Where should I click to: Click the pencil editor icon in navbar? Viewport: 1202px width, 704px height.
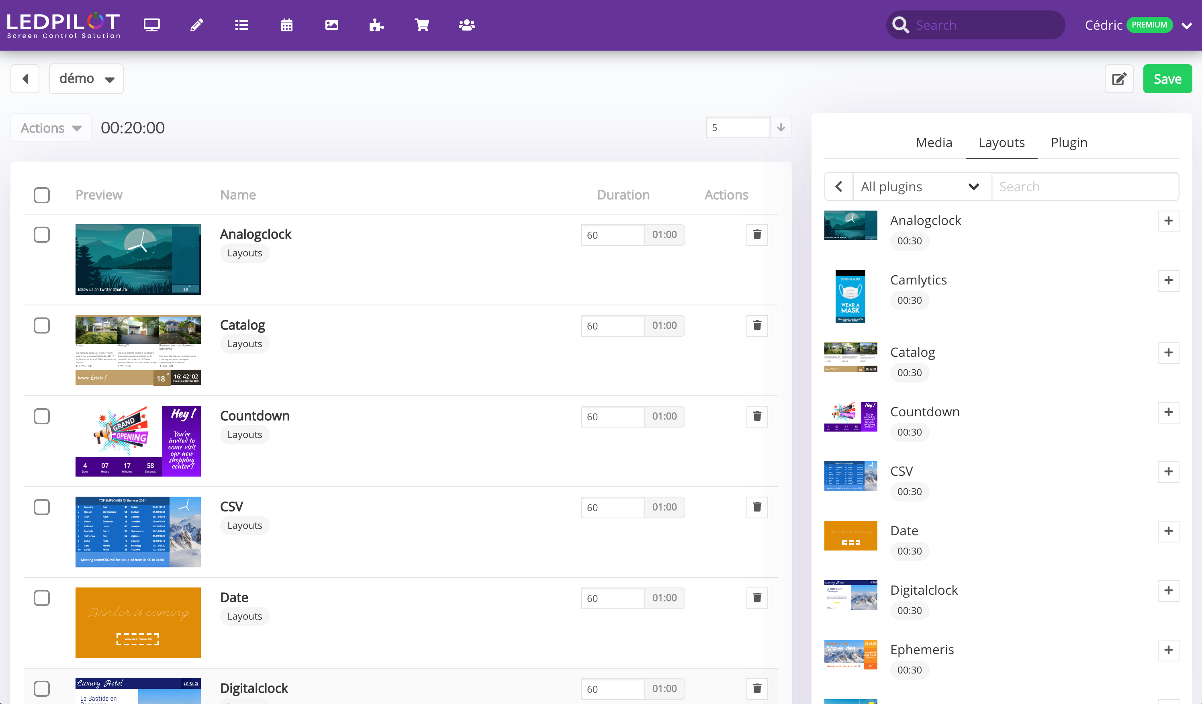tap(196, 25)
